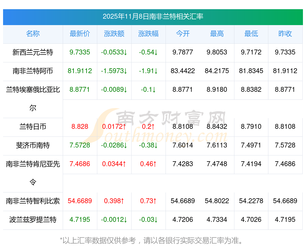
Task: Click the 南非兰特智利比索 row name
Action: point(33,201)
